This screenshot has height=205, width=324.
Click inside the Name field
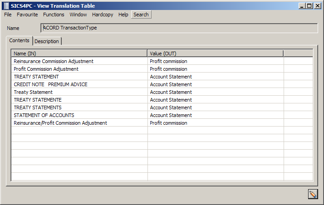click(179, 28)
